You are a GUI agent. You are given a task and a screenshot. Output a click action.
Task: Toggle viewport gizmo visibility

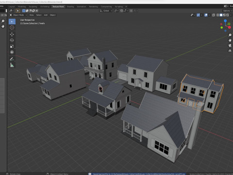[x=198, y=15]
